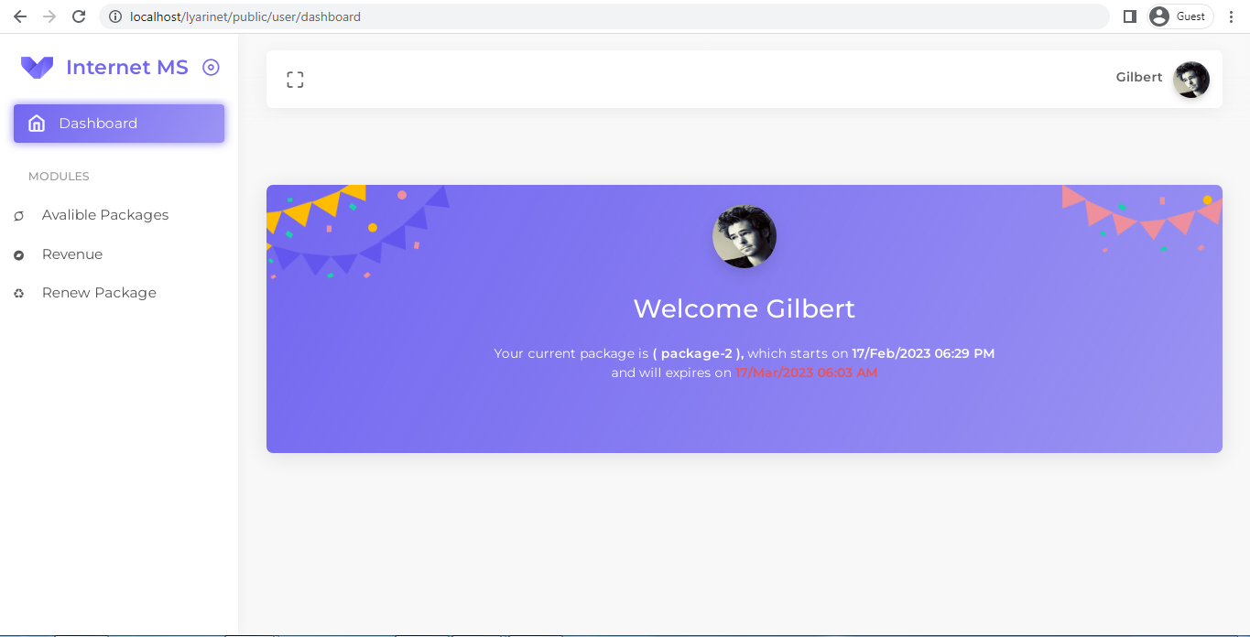
Task: Click the browser back arrow
Action: point(19,16)
